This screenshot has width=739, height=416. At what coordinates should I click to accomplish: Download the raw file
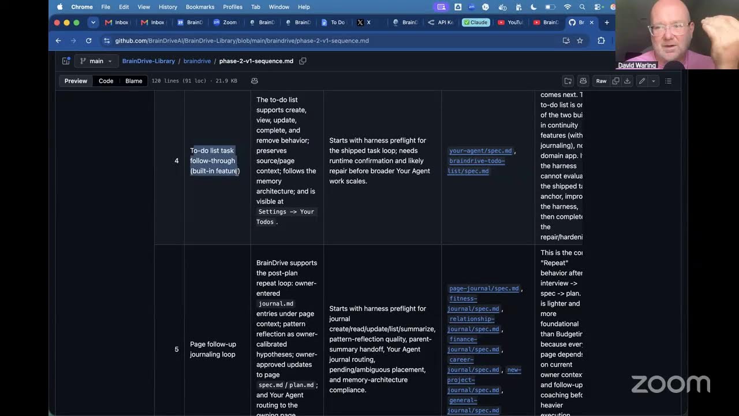click(627, 81)
